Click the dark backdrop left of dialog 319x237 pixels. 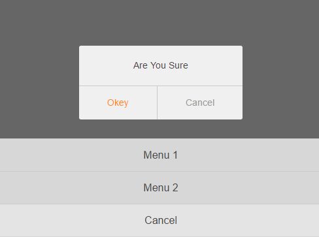point(39,83)
